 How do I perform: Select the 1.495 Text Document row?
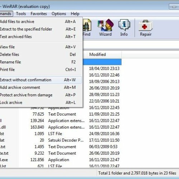(61, 147)
